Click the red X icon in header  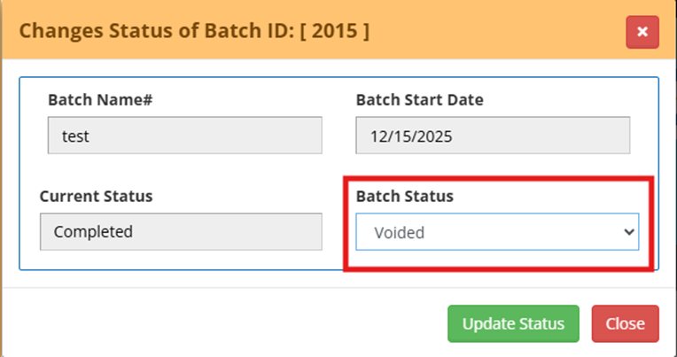[642, 32]
